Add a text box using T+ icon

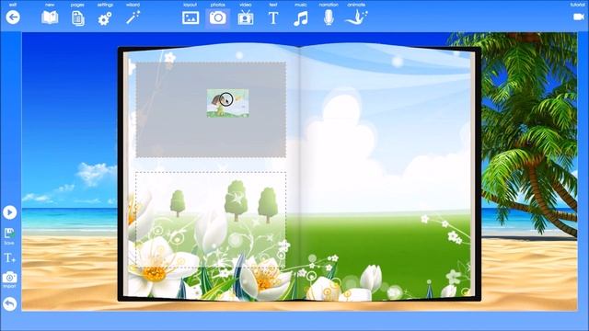point(9,257)
